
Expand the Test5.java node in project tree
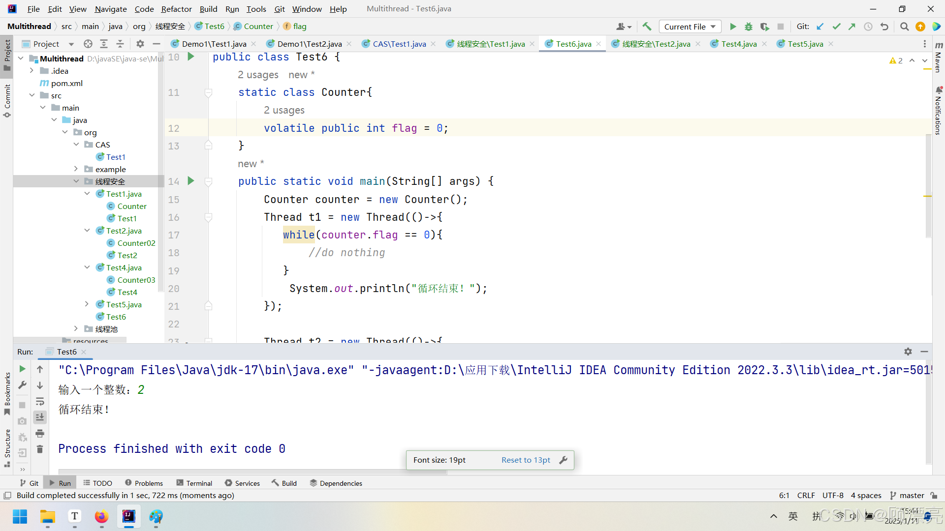(87, 304)
